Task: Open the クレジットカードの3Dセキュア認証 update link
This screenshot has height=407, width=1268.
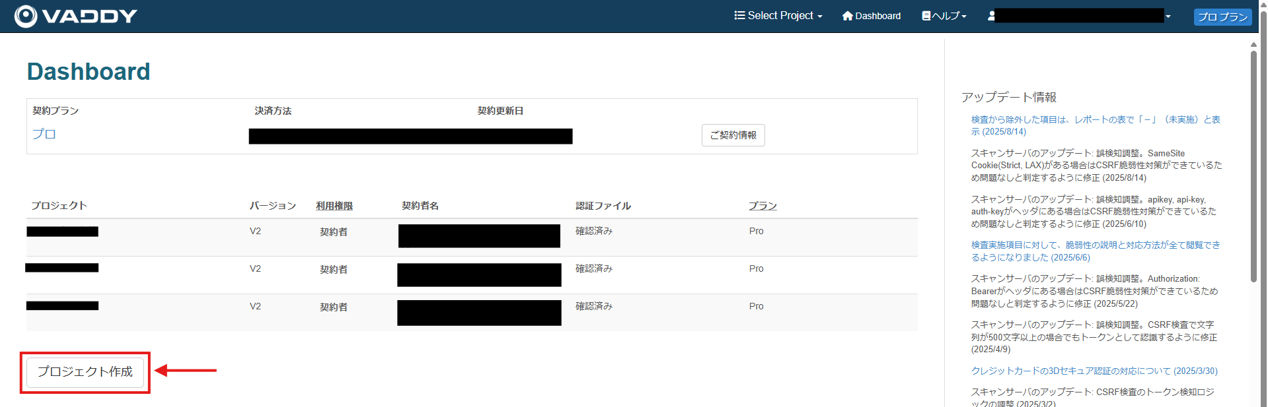Action: (x=1094, y=371)
